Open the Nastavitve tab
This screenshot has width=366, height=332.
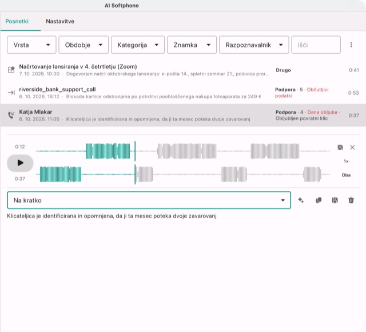pos(60,21)
